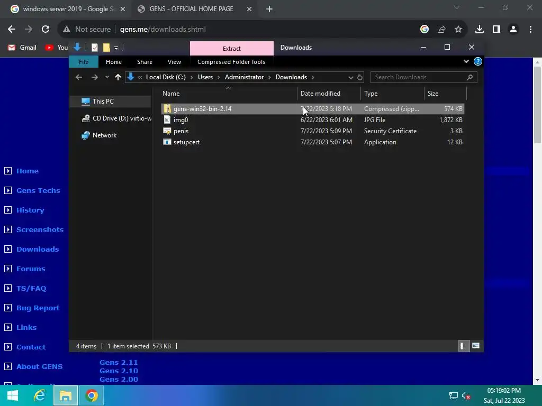The width and height of the screenshot is (542, 406).
Task: Open the Windows Start menu
Action: click(13, 395)
